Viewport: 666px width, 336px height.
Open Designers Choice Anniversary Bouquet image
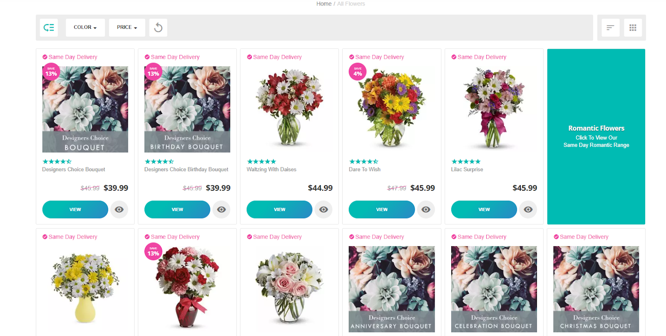click(392, 289)
